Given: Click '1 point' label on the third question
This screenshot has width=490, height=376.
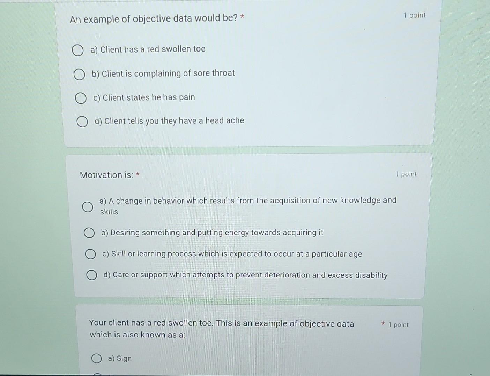Looking at the screenshot, I should click(398, 324).
